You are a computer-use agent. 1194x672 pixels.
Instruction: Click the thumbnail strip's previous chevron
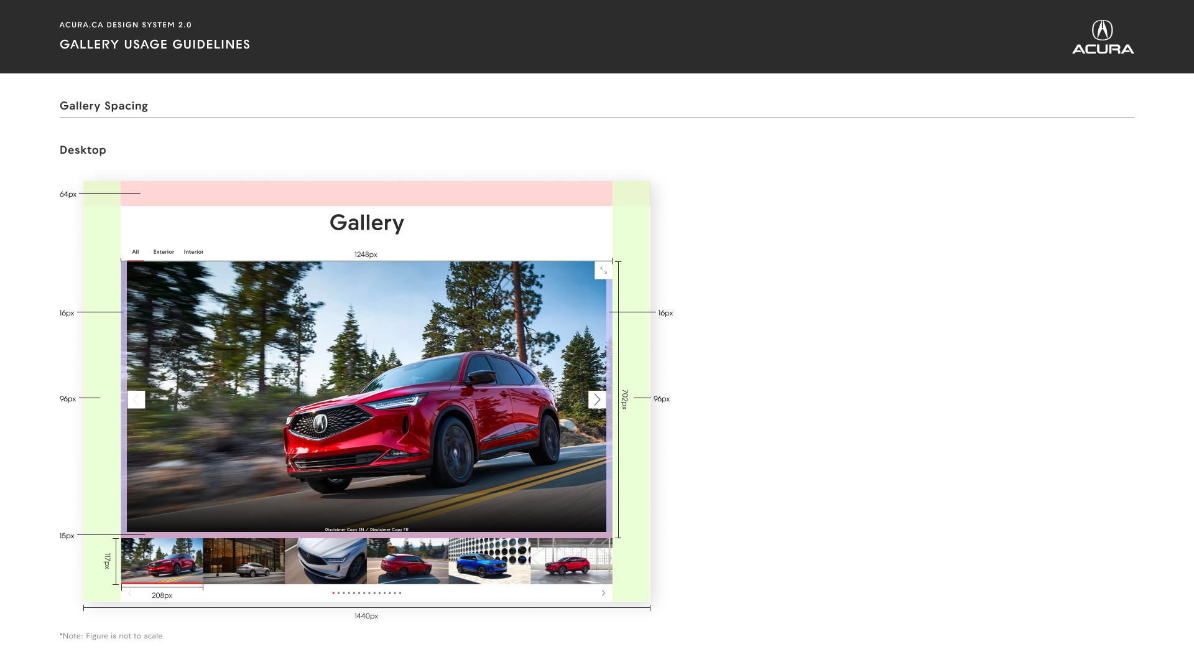tap(130, 593)
